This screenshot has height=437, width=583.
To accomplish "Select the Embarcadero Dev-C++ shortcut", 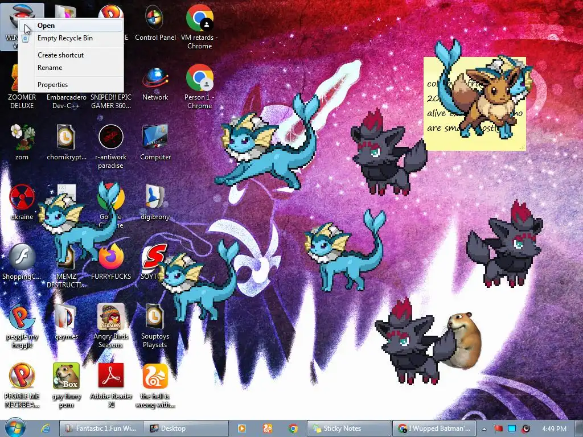I will 66,101.
